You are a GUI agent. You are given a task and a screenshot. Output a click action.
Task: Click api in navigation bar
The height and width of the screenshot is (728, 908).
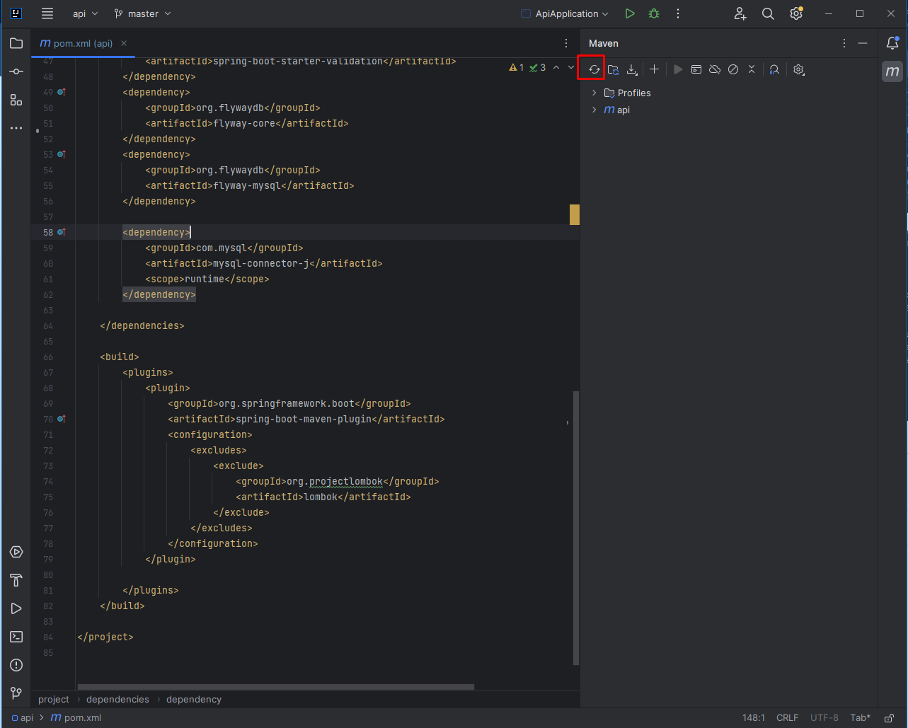(x=22, y=717)
